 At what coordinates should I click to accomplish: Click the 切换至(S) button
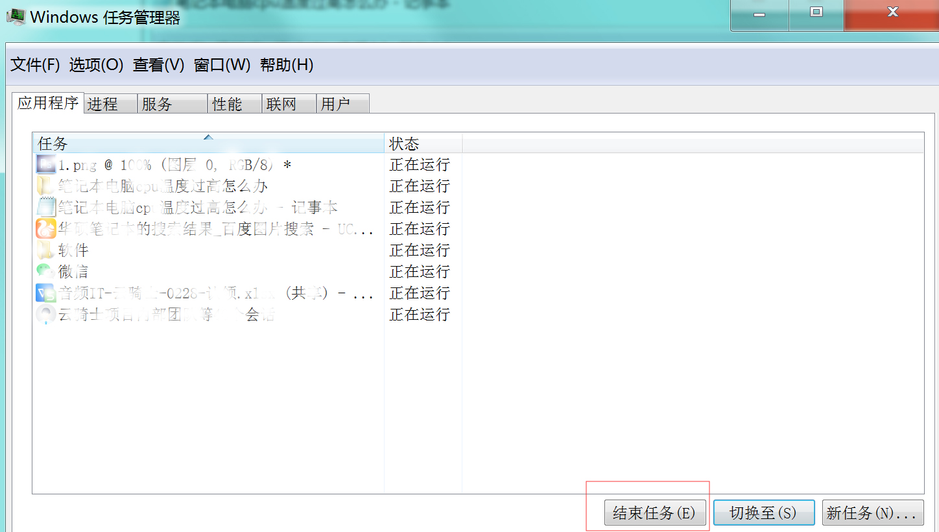pos(764,513)
